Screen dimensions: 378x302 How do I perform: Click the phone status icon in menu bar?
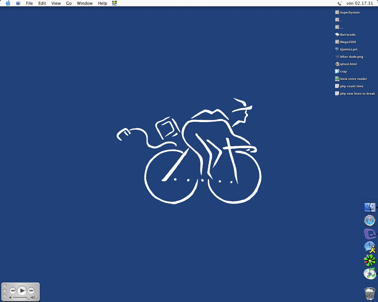(x=340, y=3)
